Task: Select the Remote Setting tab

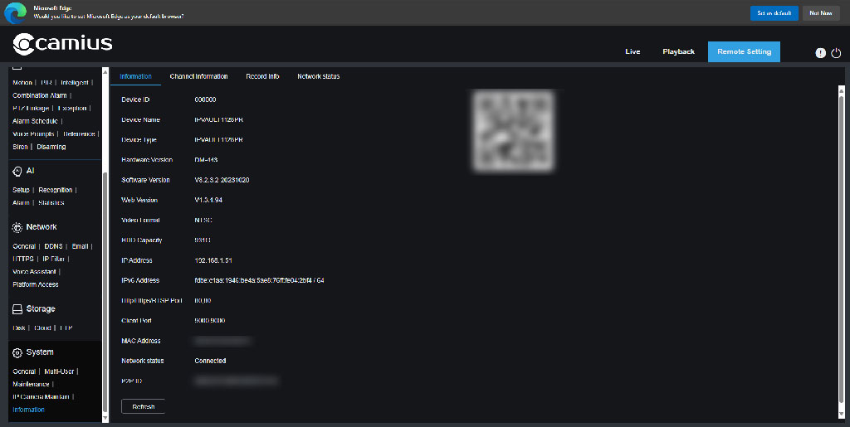Action: coord(744,52)
